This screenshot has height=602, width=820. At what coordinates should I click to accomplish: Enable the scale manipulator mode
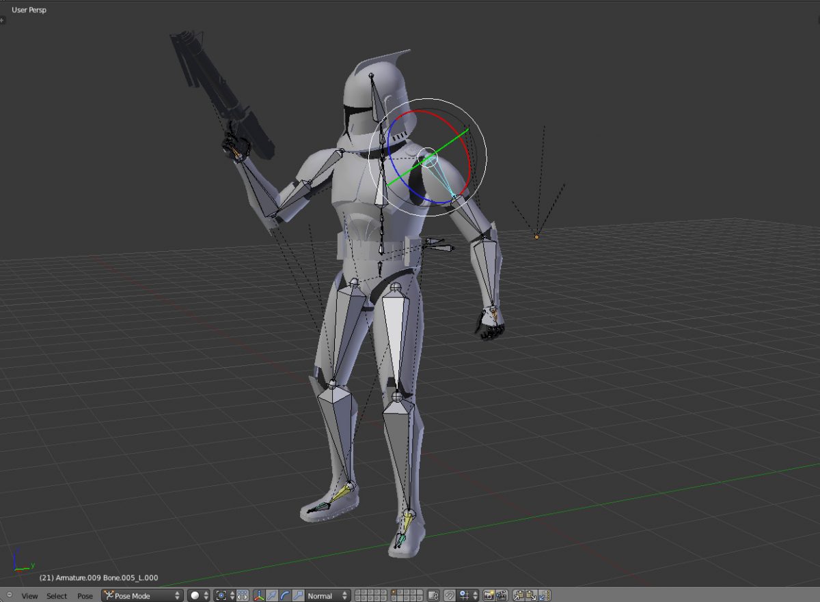pyautogui.click(x=298, y=596)
